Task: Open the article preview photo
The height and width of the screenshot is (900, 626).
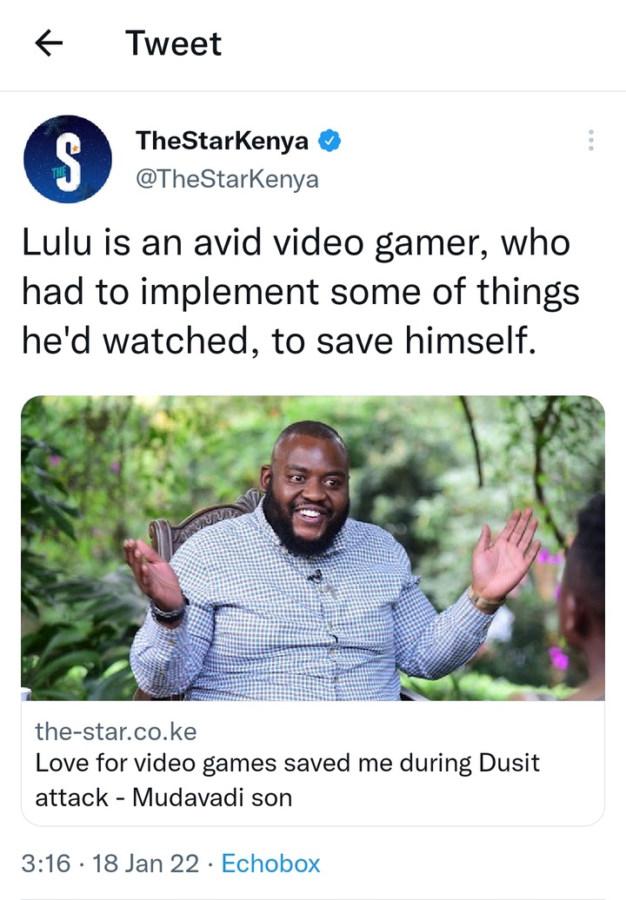Action: pos(313,547)
